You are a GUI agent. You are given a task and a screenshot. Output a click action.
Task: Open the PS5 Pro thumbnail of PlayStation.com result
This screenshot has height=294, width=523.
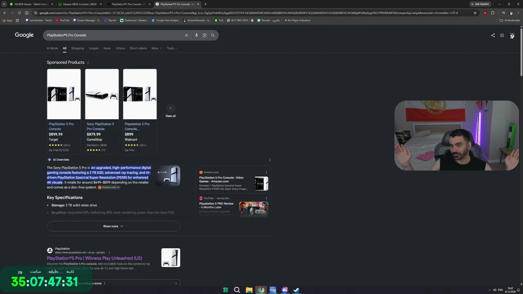[171, 258]
